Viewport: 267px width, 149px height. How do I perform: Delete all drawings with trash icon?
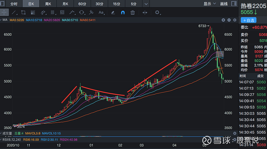pyautogui.click(x=132, y=12)
